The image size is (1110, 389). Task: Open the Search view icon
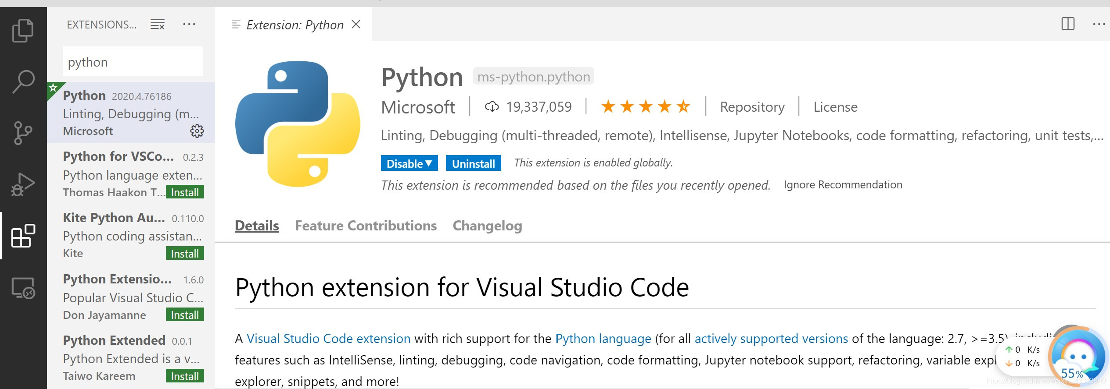click(x=23, y=81)
